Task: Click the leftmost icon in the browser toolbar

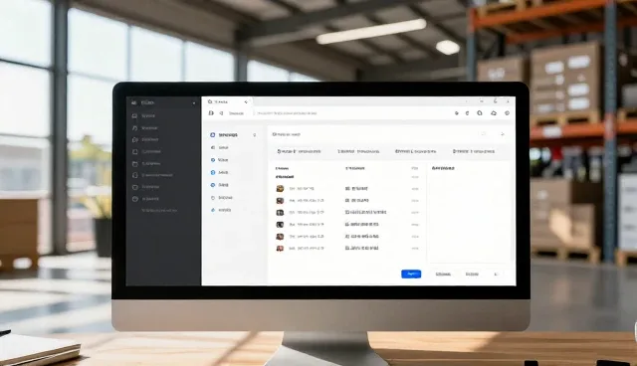Action: [x=211, y=113]
